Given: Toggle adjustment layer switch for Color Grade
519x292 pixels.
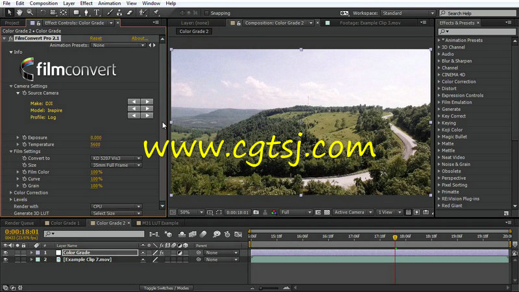Looking at the screenshot, I should coord(180,252).
